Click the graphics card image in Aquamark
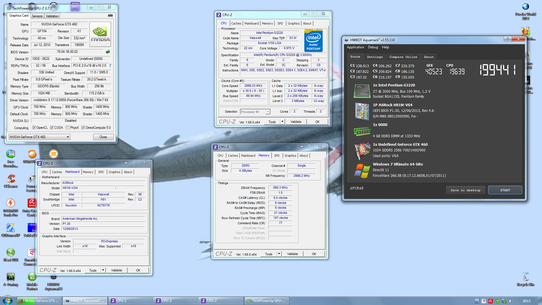Screen dimensions: 542x305 362,151
